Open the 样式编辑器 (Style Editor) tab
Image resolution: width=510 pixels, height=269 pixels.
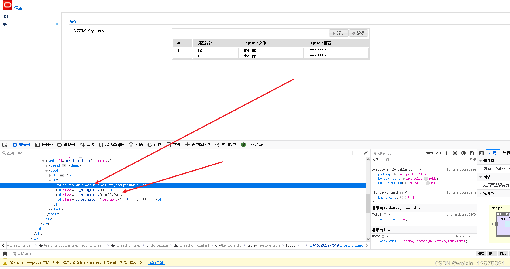[111, 145]
